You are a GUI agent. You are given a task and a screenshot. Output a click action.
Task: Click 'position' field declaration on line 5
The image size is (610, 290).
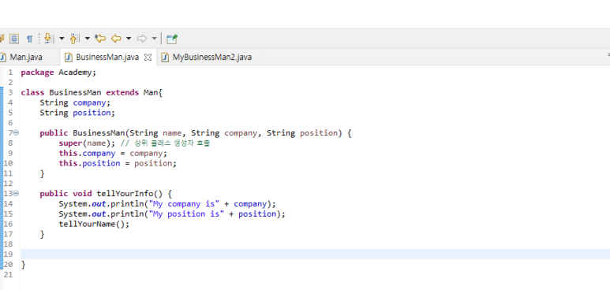click(x=92, y=113)
